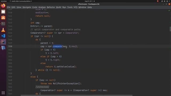Screen dimensions: 171x96
Task: Launch VLC media player from the dock
Action: [3, 30]
